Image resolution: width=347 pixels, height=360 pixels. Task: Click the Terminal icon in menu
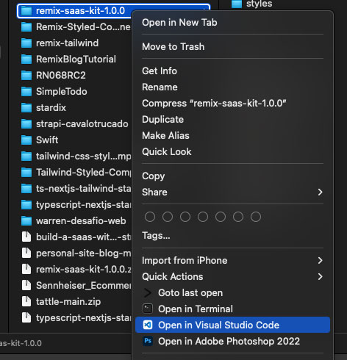[148, 309]
